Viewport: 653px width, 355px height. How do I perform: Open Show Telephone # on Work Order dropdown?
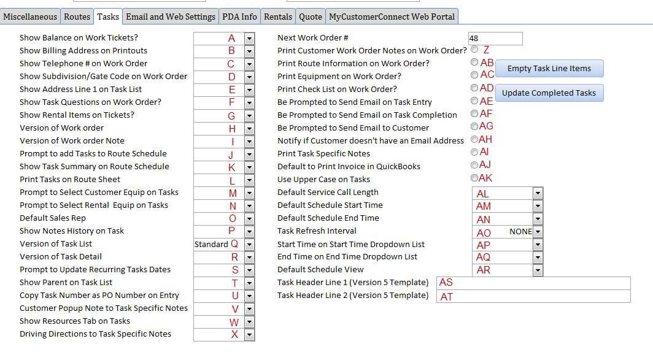pos(249,64)
